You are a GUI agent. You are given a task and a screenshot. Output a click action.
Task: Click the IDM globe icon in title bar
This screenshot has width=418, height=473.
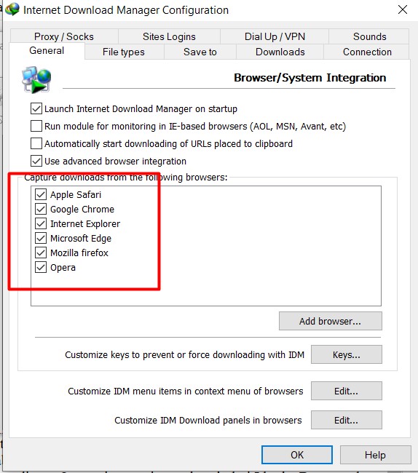12,9
